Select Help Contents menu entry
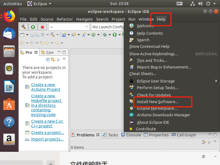The width and height of the screenshot is (220, 165). [x=172, y=33]
